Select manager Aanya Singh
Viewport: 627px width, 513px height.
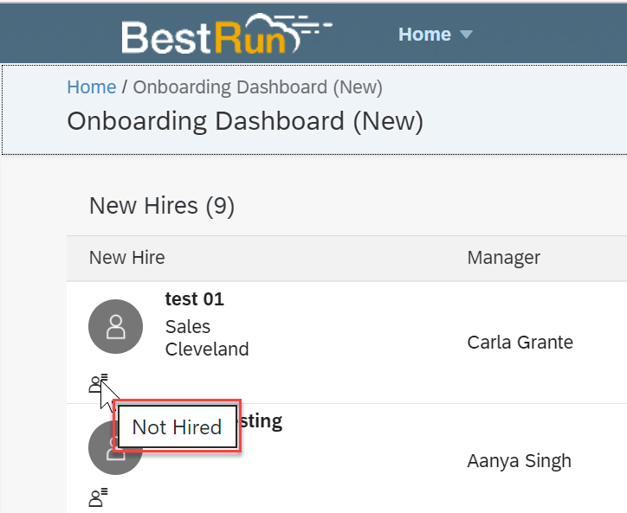click(x=519, y=461)
